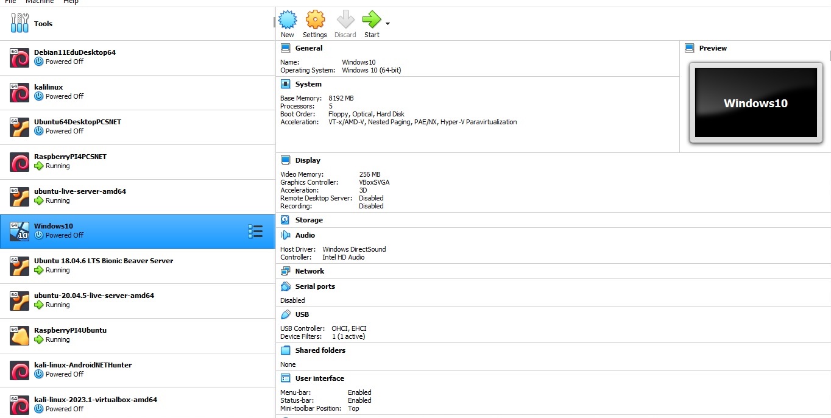Click the kali-linux-AndroidNETHunter VM icon
The width and height of the screenshot is (831, 418).
click(19, 370)
